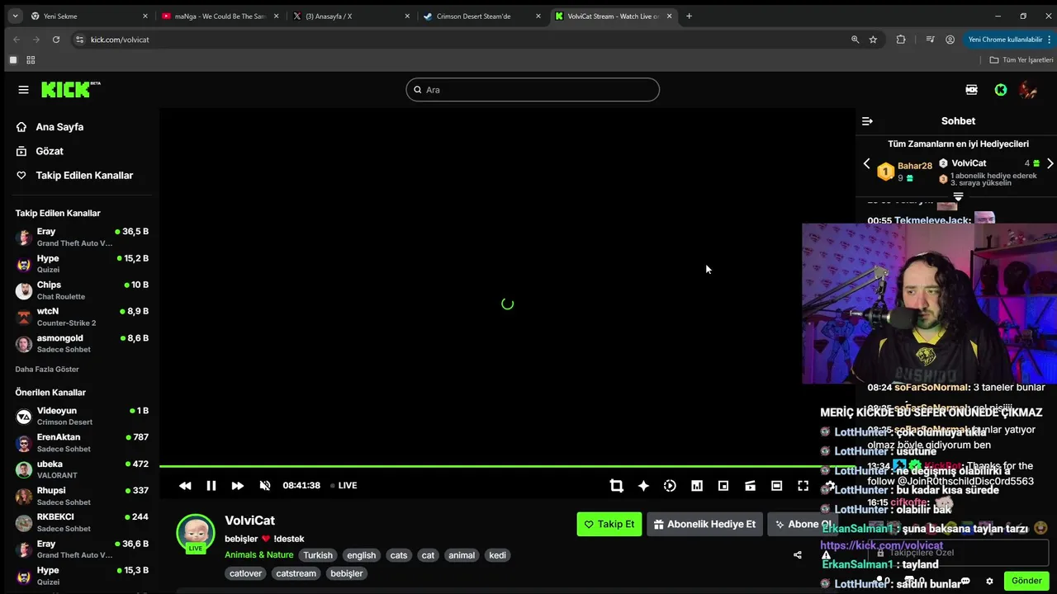Fast-forward the stream player
This screenshot has height=594, width=1057.
point(238,486)
